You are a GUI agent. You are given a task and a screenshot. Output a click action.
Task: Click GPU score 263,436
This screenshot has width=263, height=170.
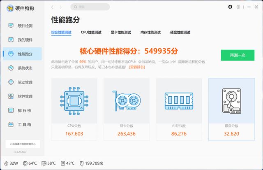point(127,134)
